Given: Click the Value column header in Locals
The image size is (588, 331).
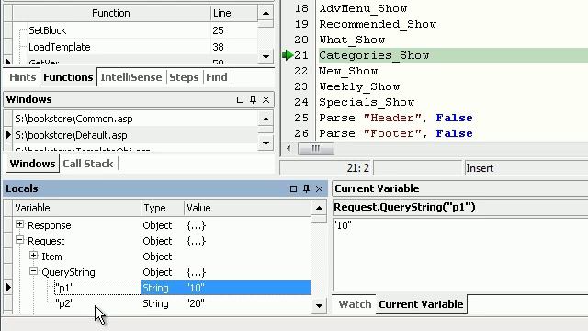Looking at the screenshot, I should 247,208.
